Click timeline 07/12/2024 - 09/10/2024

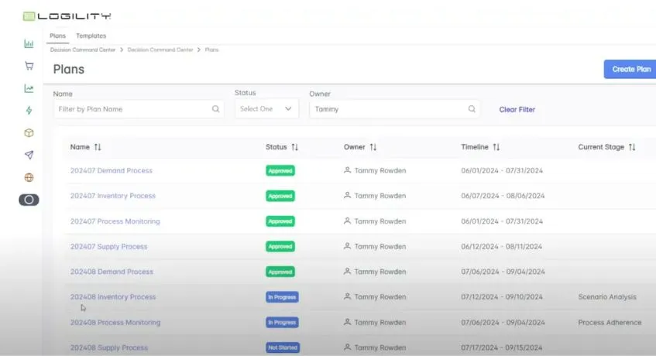click(502, 296)
